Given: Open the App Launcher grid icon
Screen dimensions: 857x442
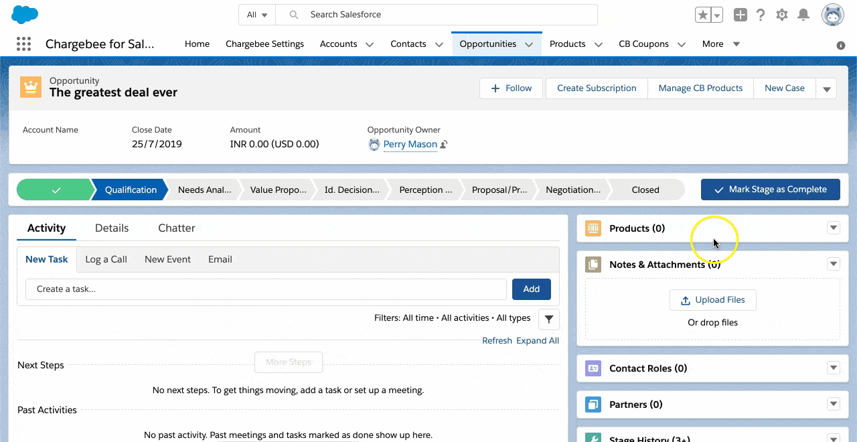Looking at the screenshot, I should click(x=23, y=44).
